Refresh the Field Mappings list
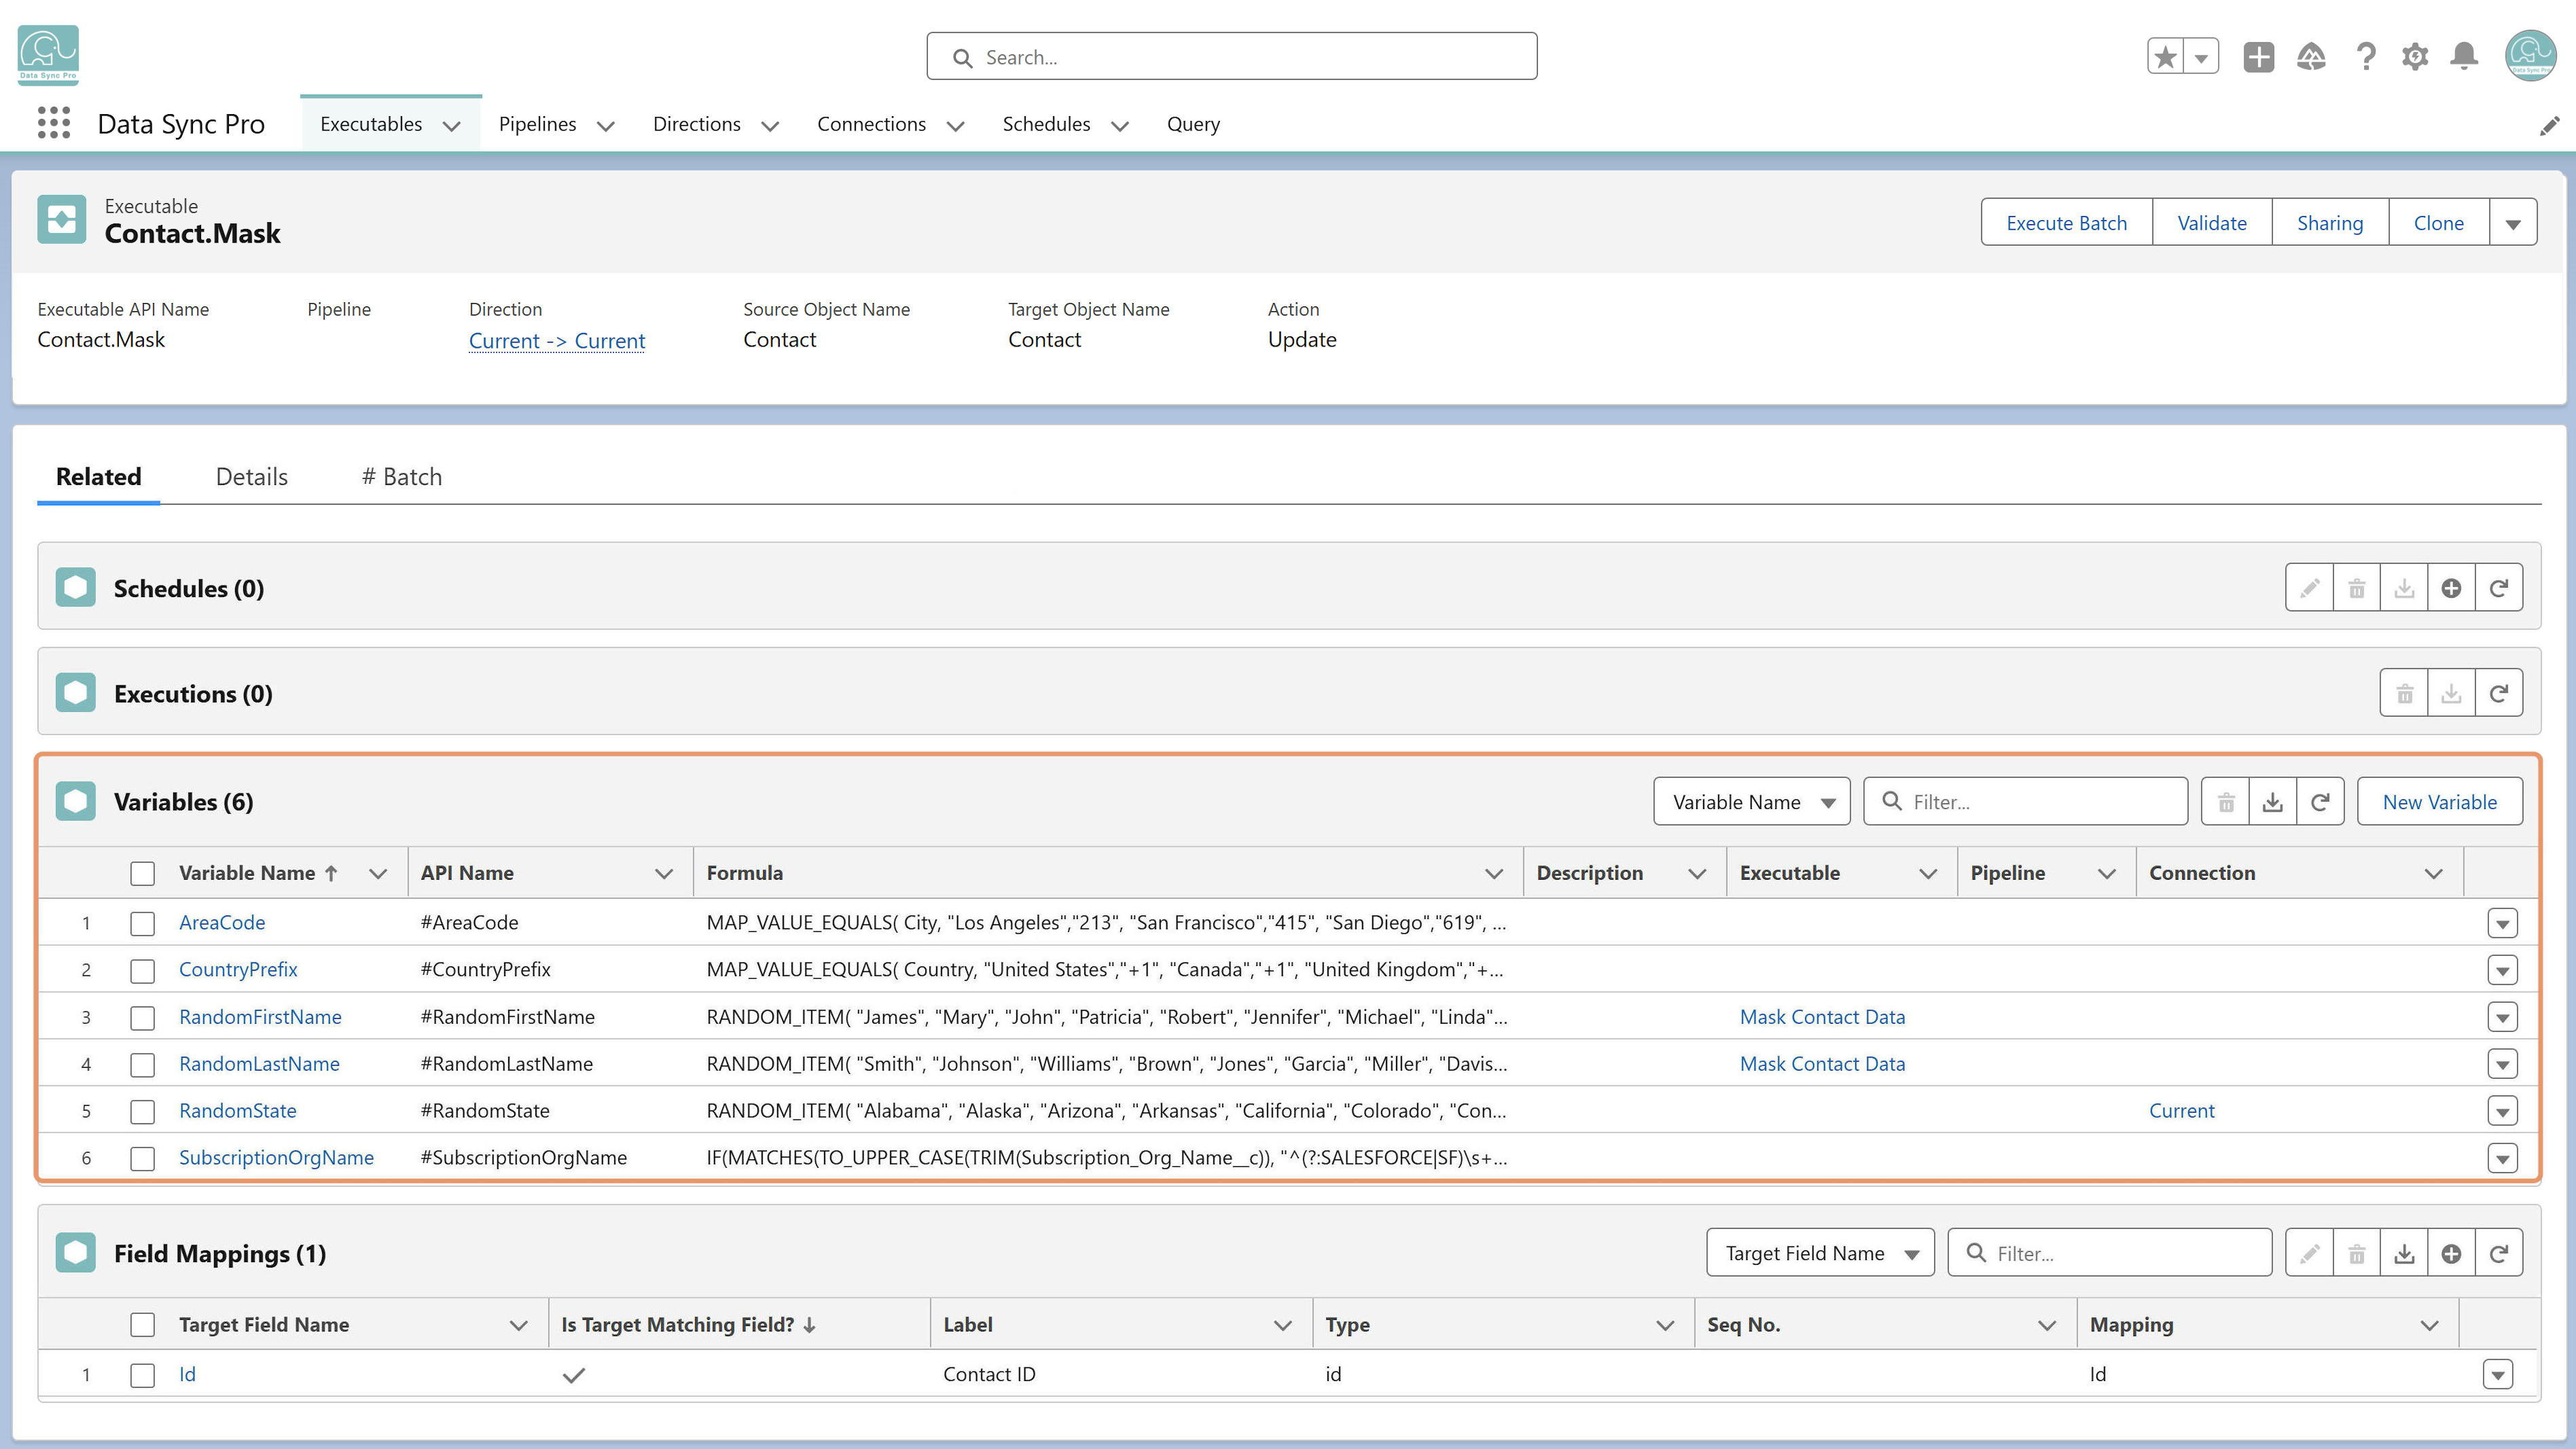Screen dimensions: 2576x1449 pos(2498,1253)
